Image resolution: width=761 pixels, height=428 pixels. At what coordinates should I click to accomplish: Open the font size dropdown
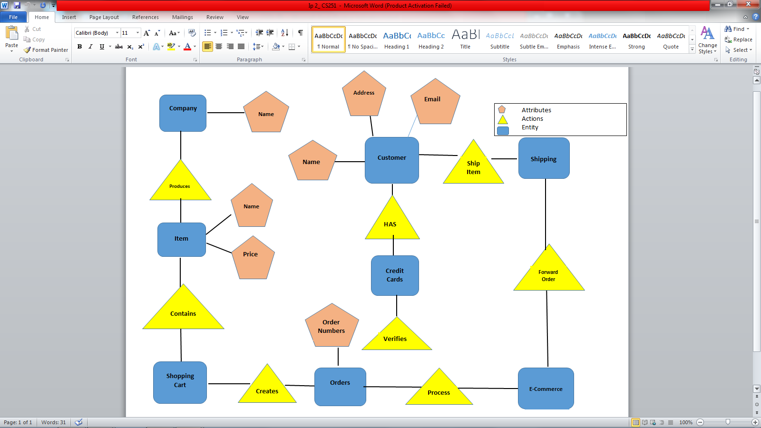[x=137, y=33]
